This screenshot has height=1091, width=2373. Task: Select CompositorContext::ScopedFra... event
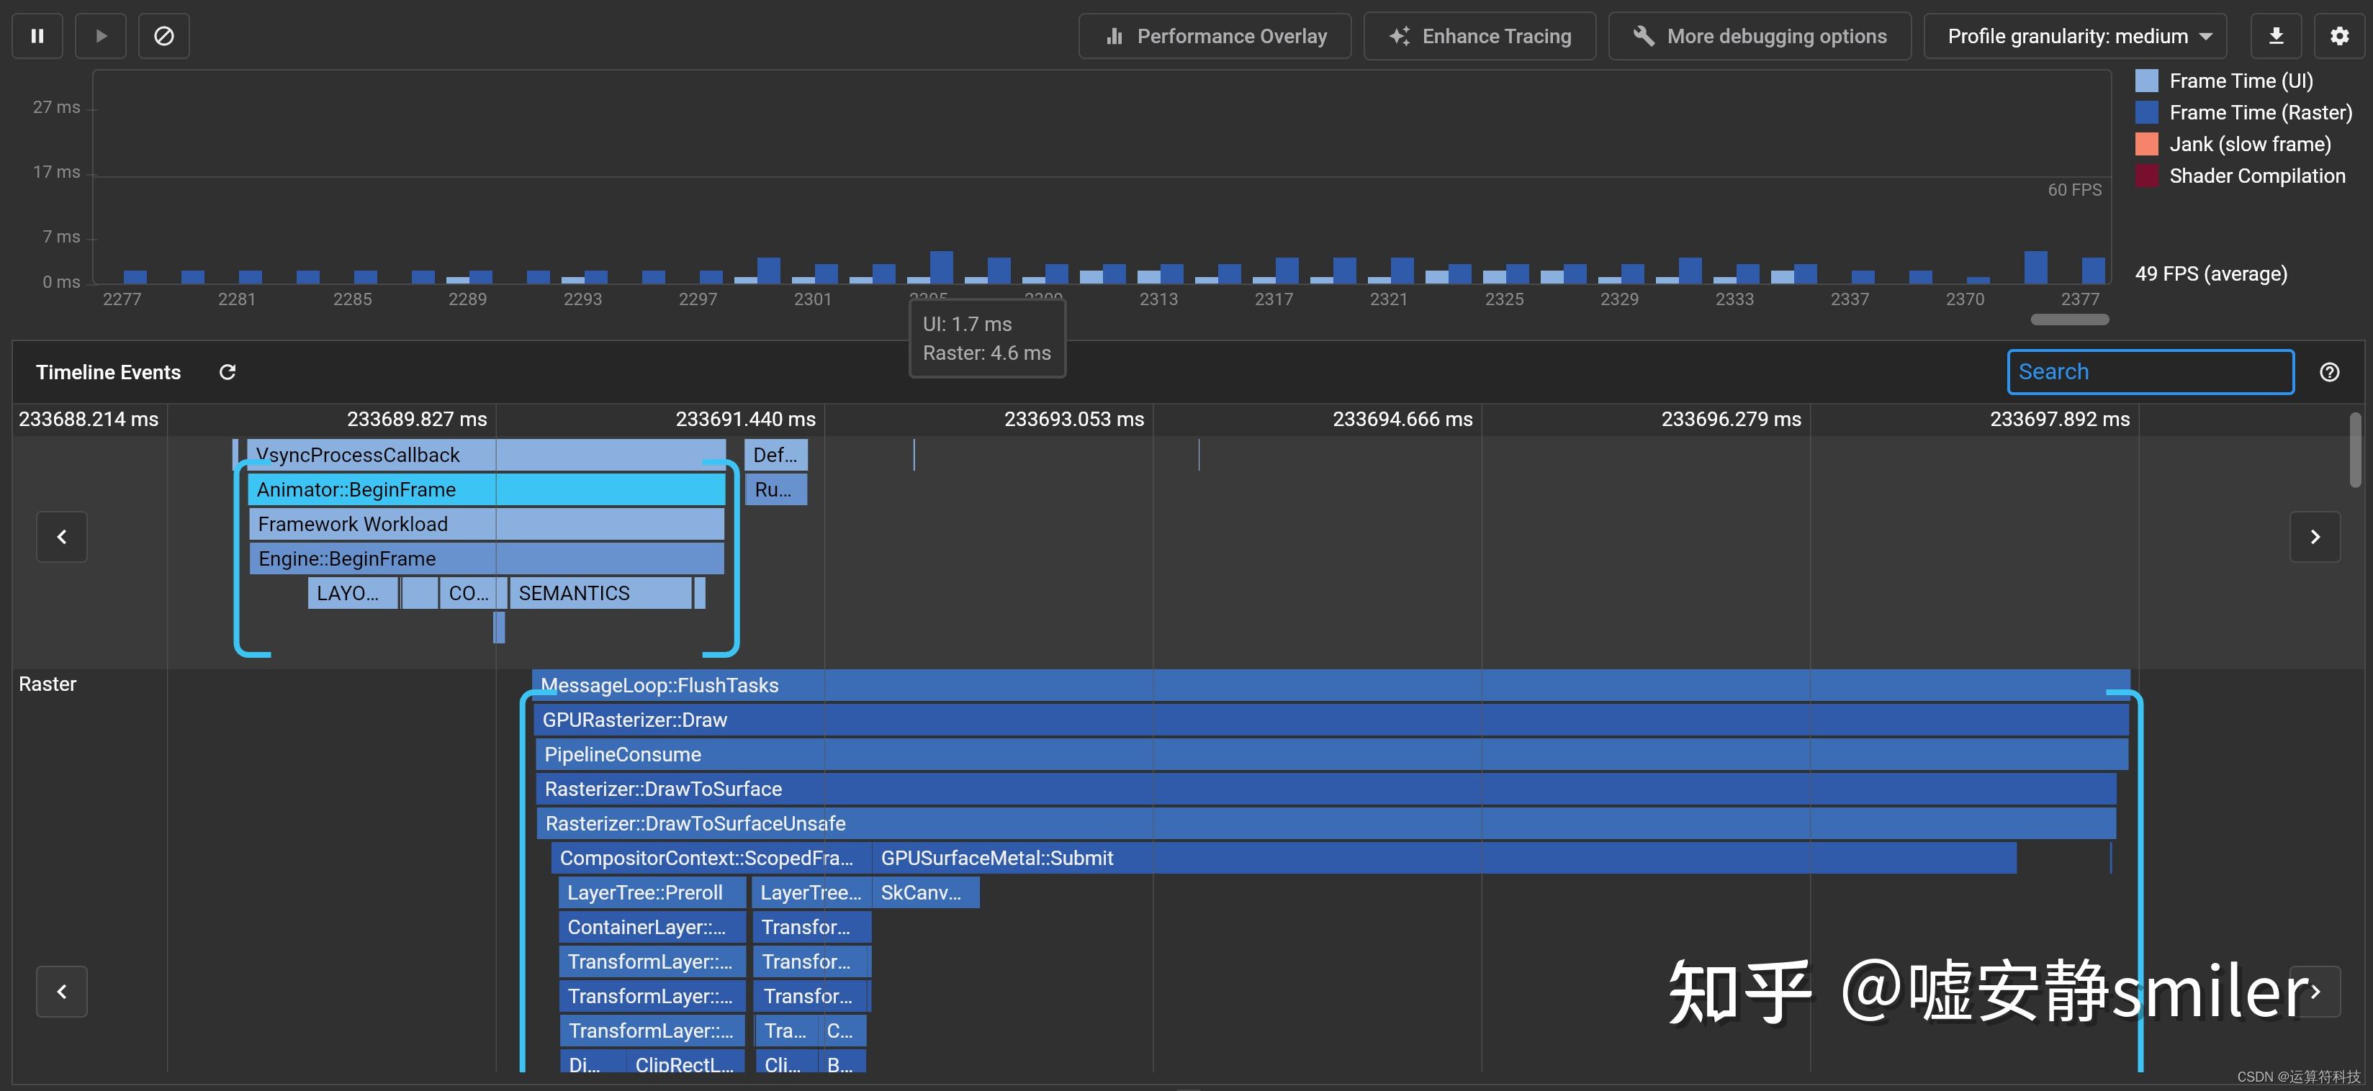point(711,858)
